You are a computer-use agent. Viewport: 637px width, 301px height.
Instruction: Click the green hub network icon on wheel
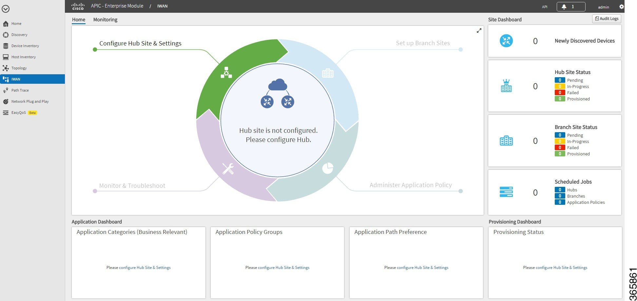(226, 72)
